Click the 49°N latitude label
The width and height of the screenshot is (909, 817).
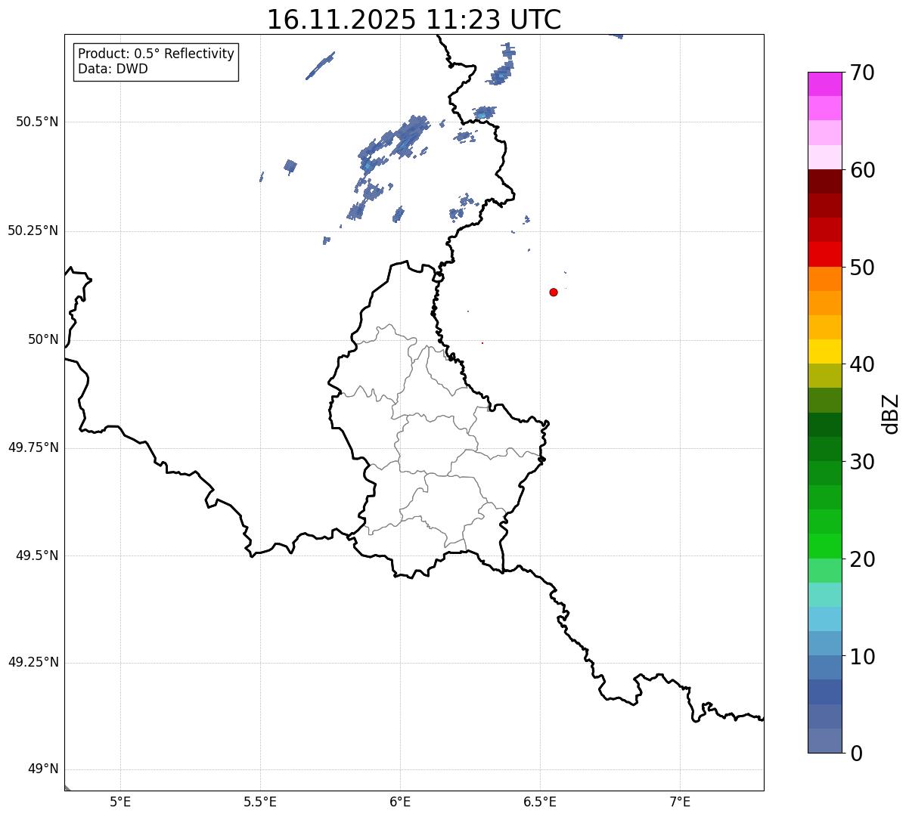(x=43, y=769)
